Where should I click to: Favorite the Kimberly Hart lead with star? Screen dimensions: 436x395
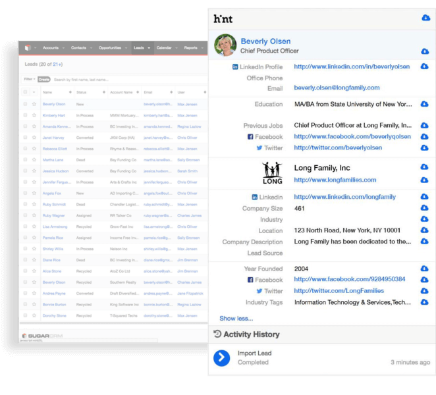[x=34, y=115]
